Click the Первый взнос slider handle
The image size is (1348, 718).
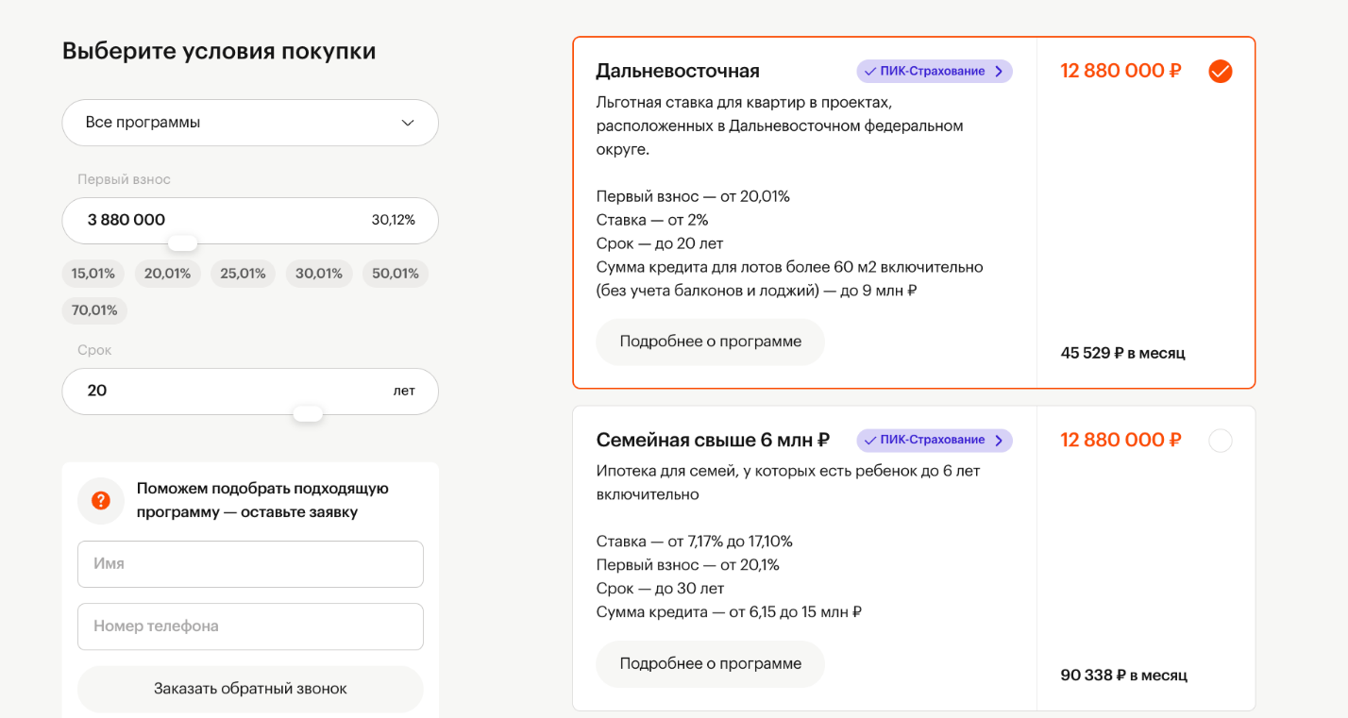coord(182,243)
